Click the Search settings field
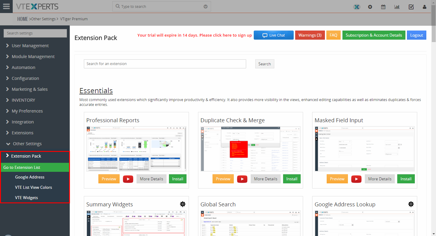The width and height of the screenshot is (436, 236). tap(35, 33)
